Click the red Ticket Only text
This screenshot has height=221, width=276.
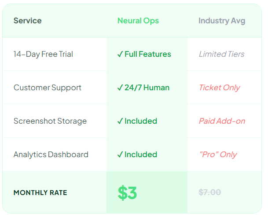219,88
